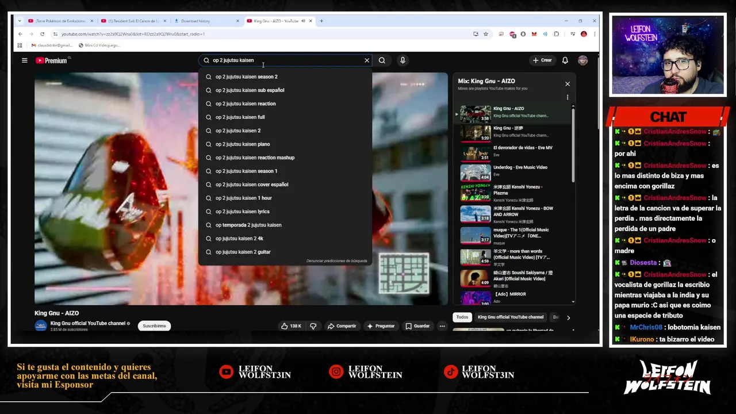Open the mix playlist three-dot options
The image size is (736, 414).
[x=568, y=98]
